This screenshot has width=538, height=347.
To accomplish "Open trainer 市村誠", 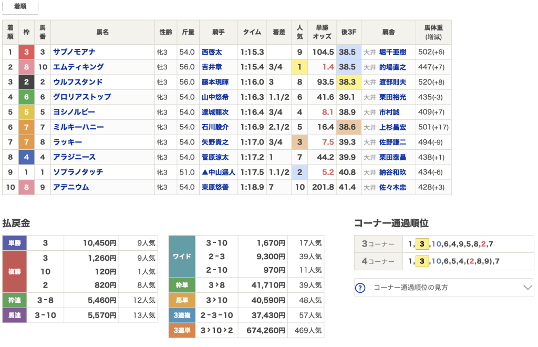I will (389, 112).
